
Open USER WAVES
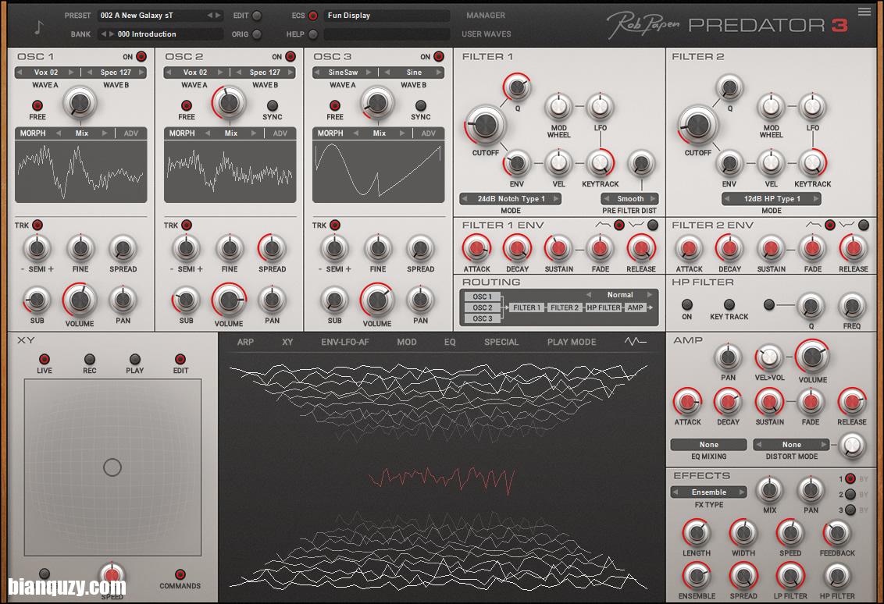pos(486,34)
